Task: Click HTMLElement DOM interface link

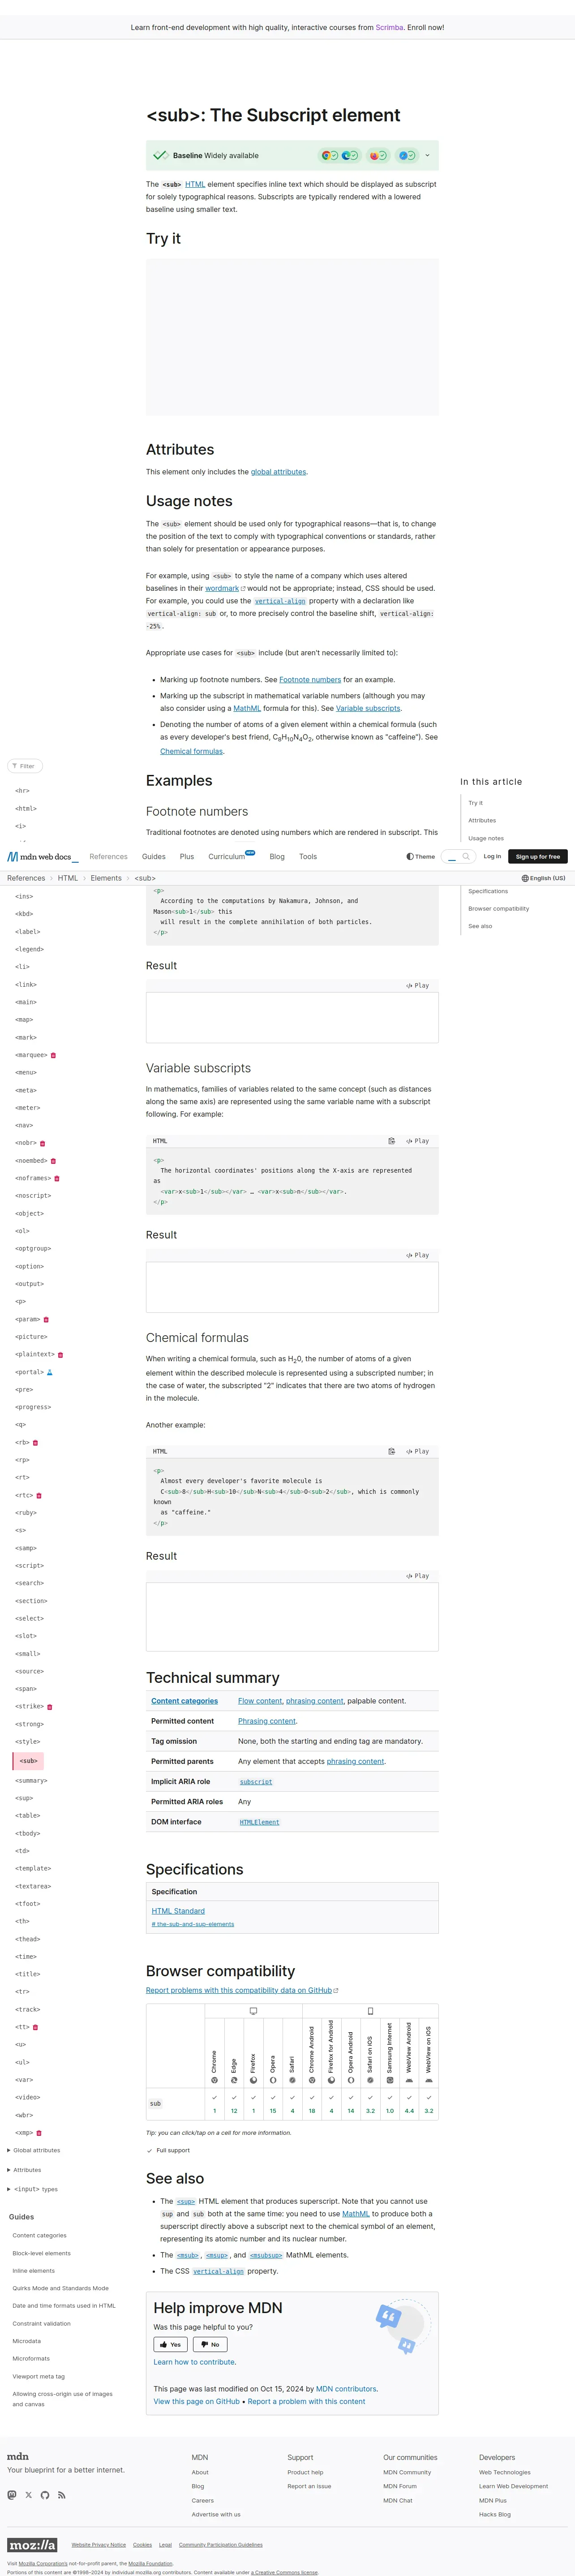Action: pyautogui.click(x=259, y=1822)
